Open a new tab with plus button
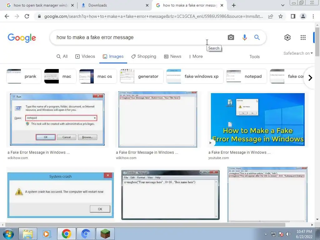320x240 pixels. [234, 5]
